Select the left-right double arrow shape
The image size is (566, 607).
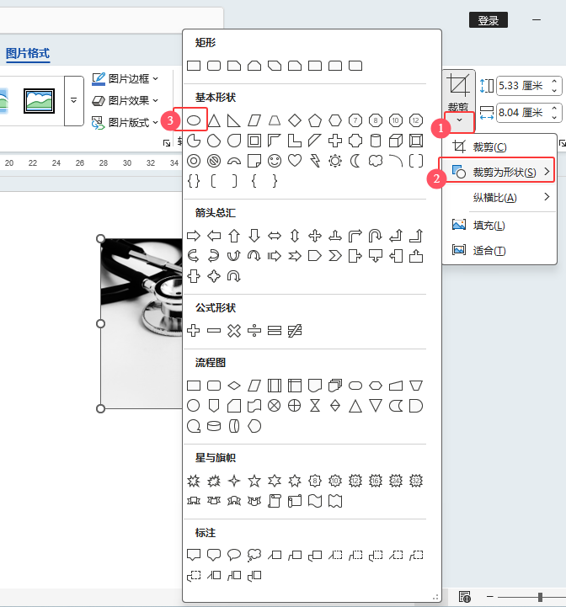click(x=275, y=236)
